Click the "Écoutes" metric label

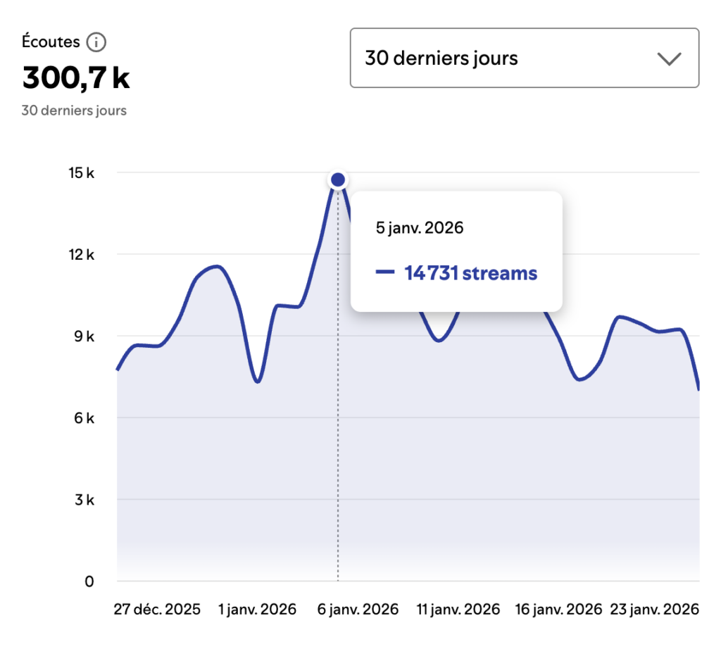pos(51,42)
